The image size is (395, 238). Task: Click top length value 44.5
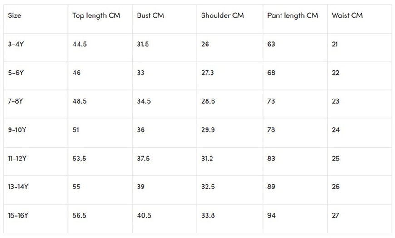[x=79, y=45]
